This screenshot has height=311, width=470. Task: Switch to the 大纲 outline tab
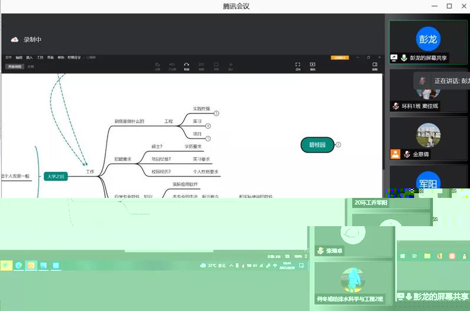pyautogui.click(x=30, y=67)
